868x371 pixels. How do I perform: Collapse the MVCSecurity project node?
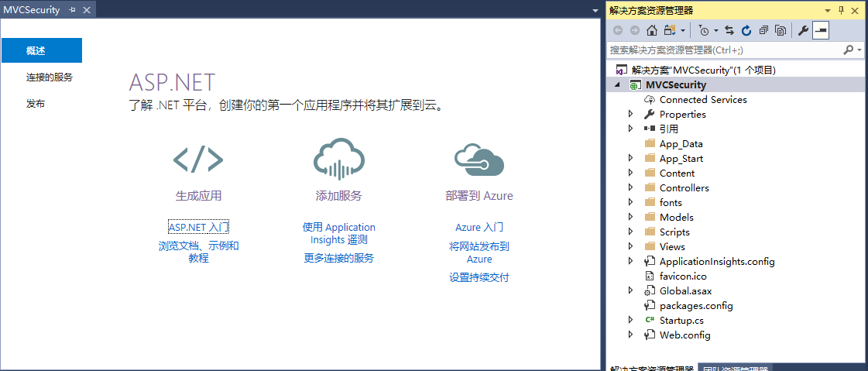click(x=618, y=85)
